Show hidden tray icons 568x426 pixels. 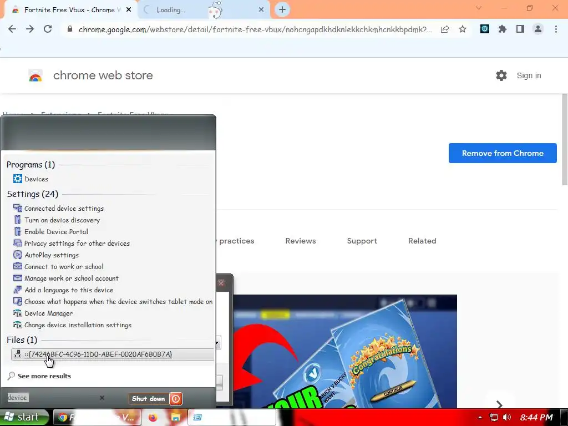pos(480,417)
